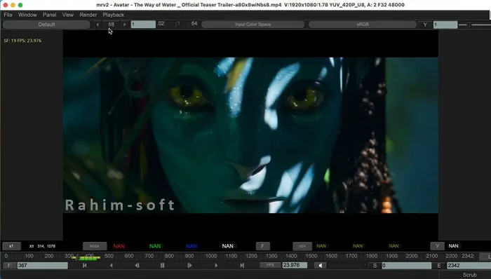Play the video backwards
The width and height of the screenshot is (491, 279).
111,265
